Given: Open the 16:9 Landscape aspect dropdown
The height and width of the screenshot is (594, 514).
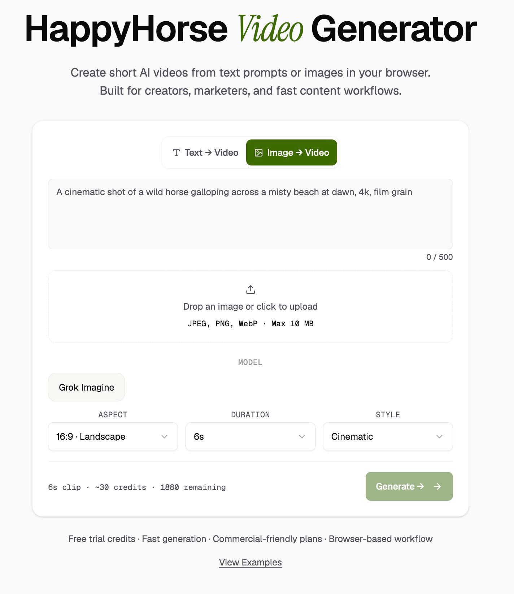Looking at the screenshot, I should click(x=113, y=436).
